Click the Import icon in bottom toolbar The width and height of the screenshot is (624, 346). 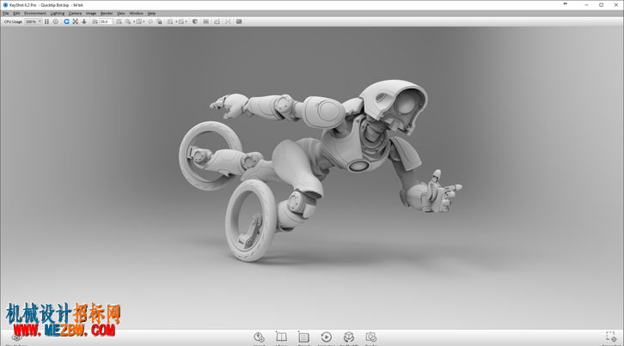tap(259, 337)
